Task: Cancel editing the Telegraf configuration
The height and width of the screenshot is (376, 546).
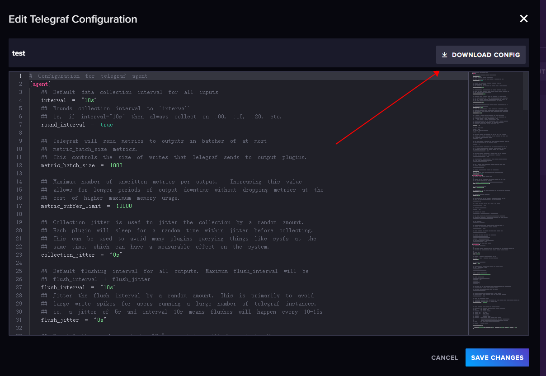Action: 444,357
